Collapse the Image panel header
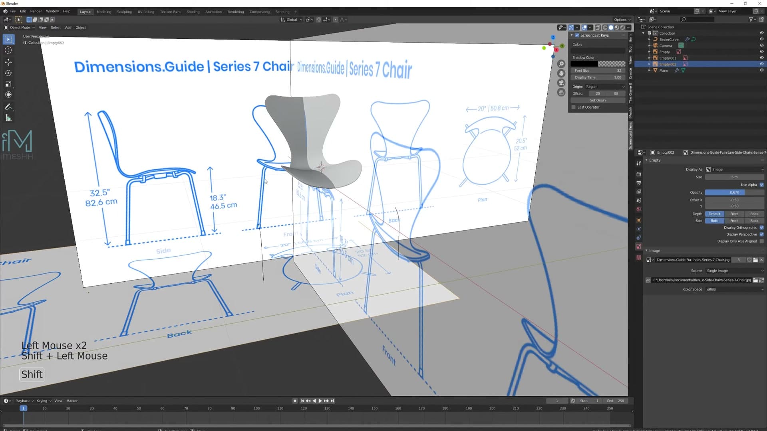 654,251
